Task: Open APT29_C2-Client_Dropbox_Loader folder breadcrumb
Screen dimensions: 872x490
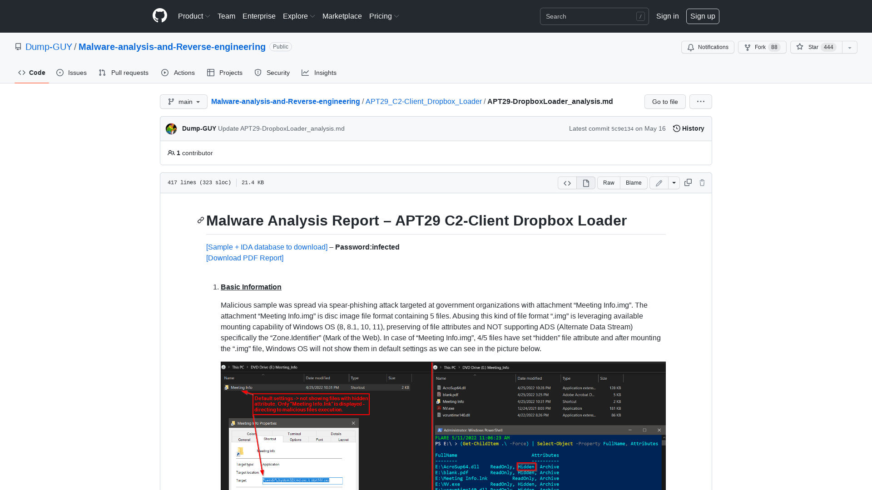Action: tap(423, 101)
